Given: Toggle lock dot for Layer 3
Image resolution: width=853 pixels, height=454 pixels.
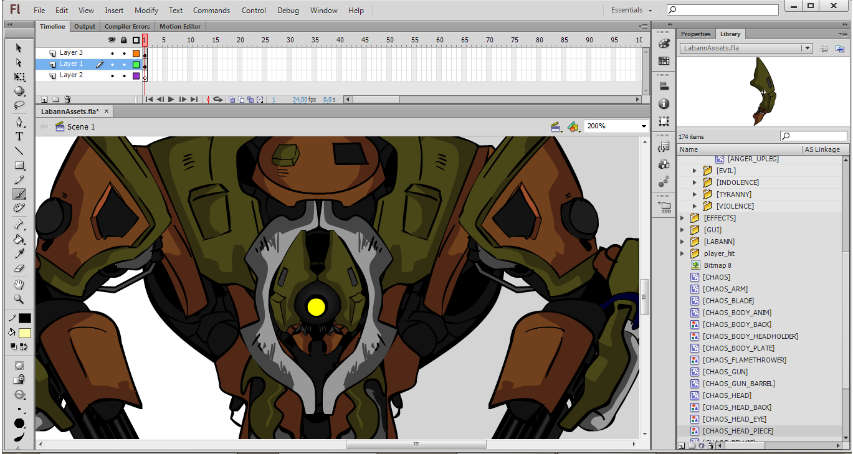Looking at the screenshot, I should tap(124, 54).
